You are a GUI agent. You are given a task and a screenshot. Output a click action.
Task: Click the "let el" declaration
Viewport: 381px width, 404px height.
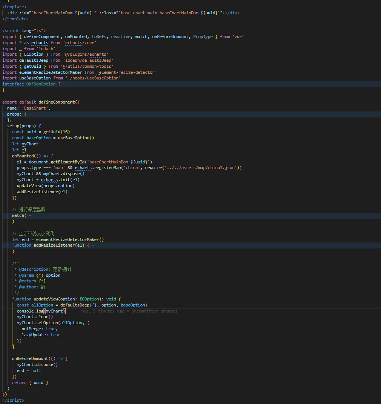click(x=19, y=150)
